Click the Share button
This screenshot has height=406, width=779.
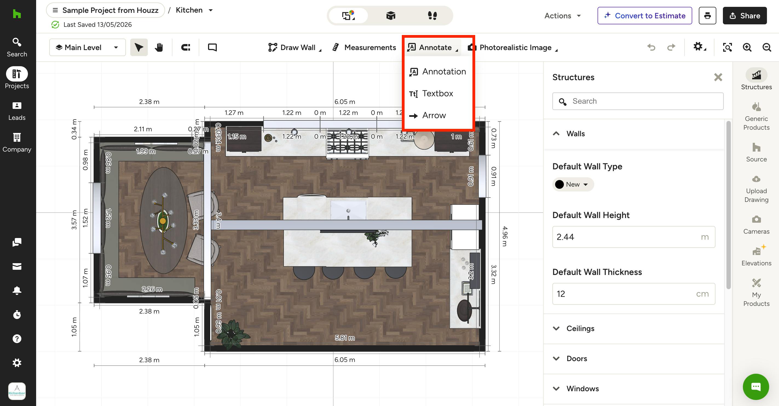tap(745, 16)
